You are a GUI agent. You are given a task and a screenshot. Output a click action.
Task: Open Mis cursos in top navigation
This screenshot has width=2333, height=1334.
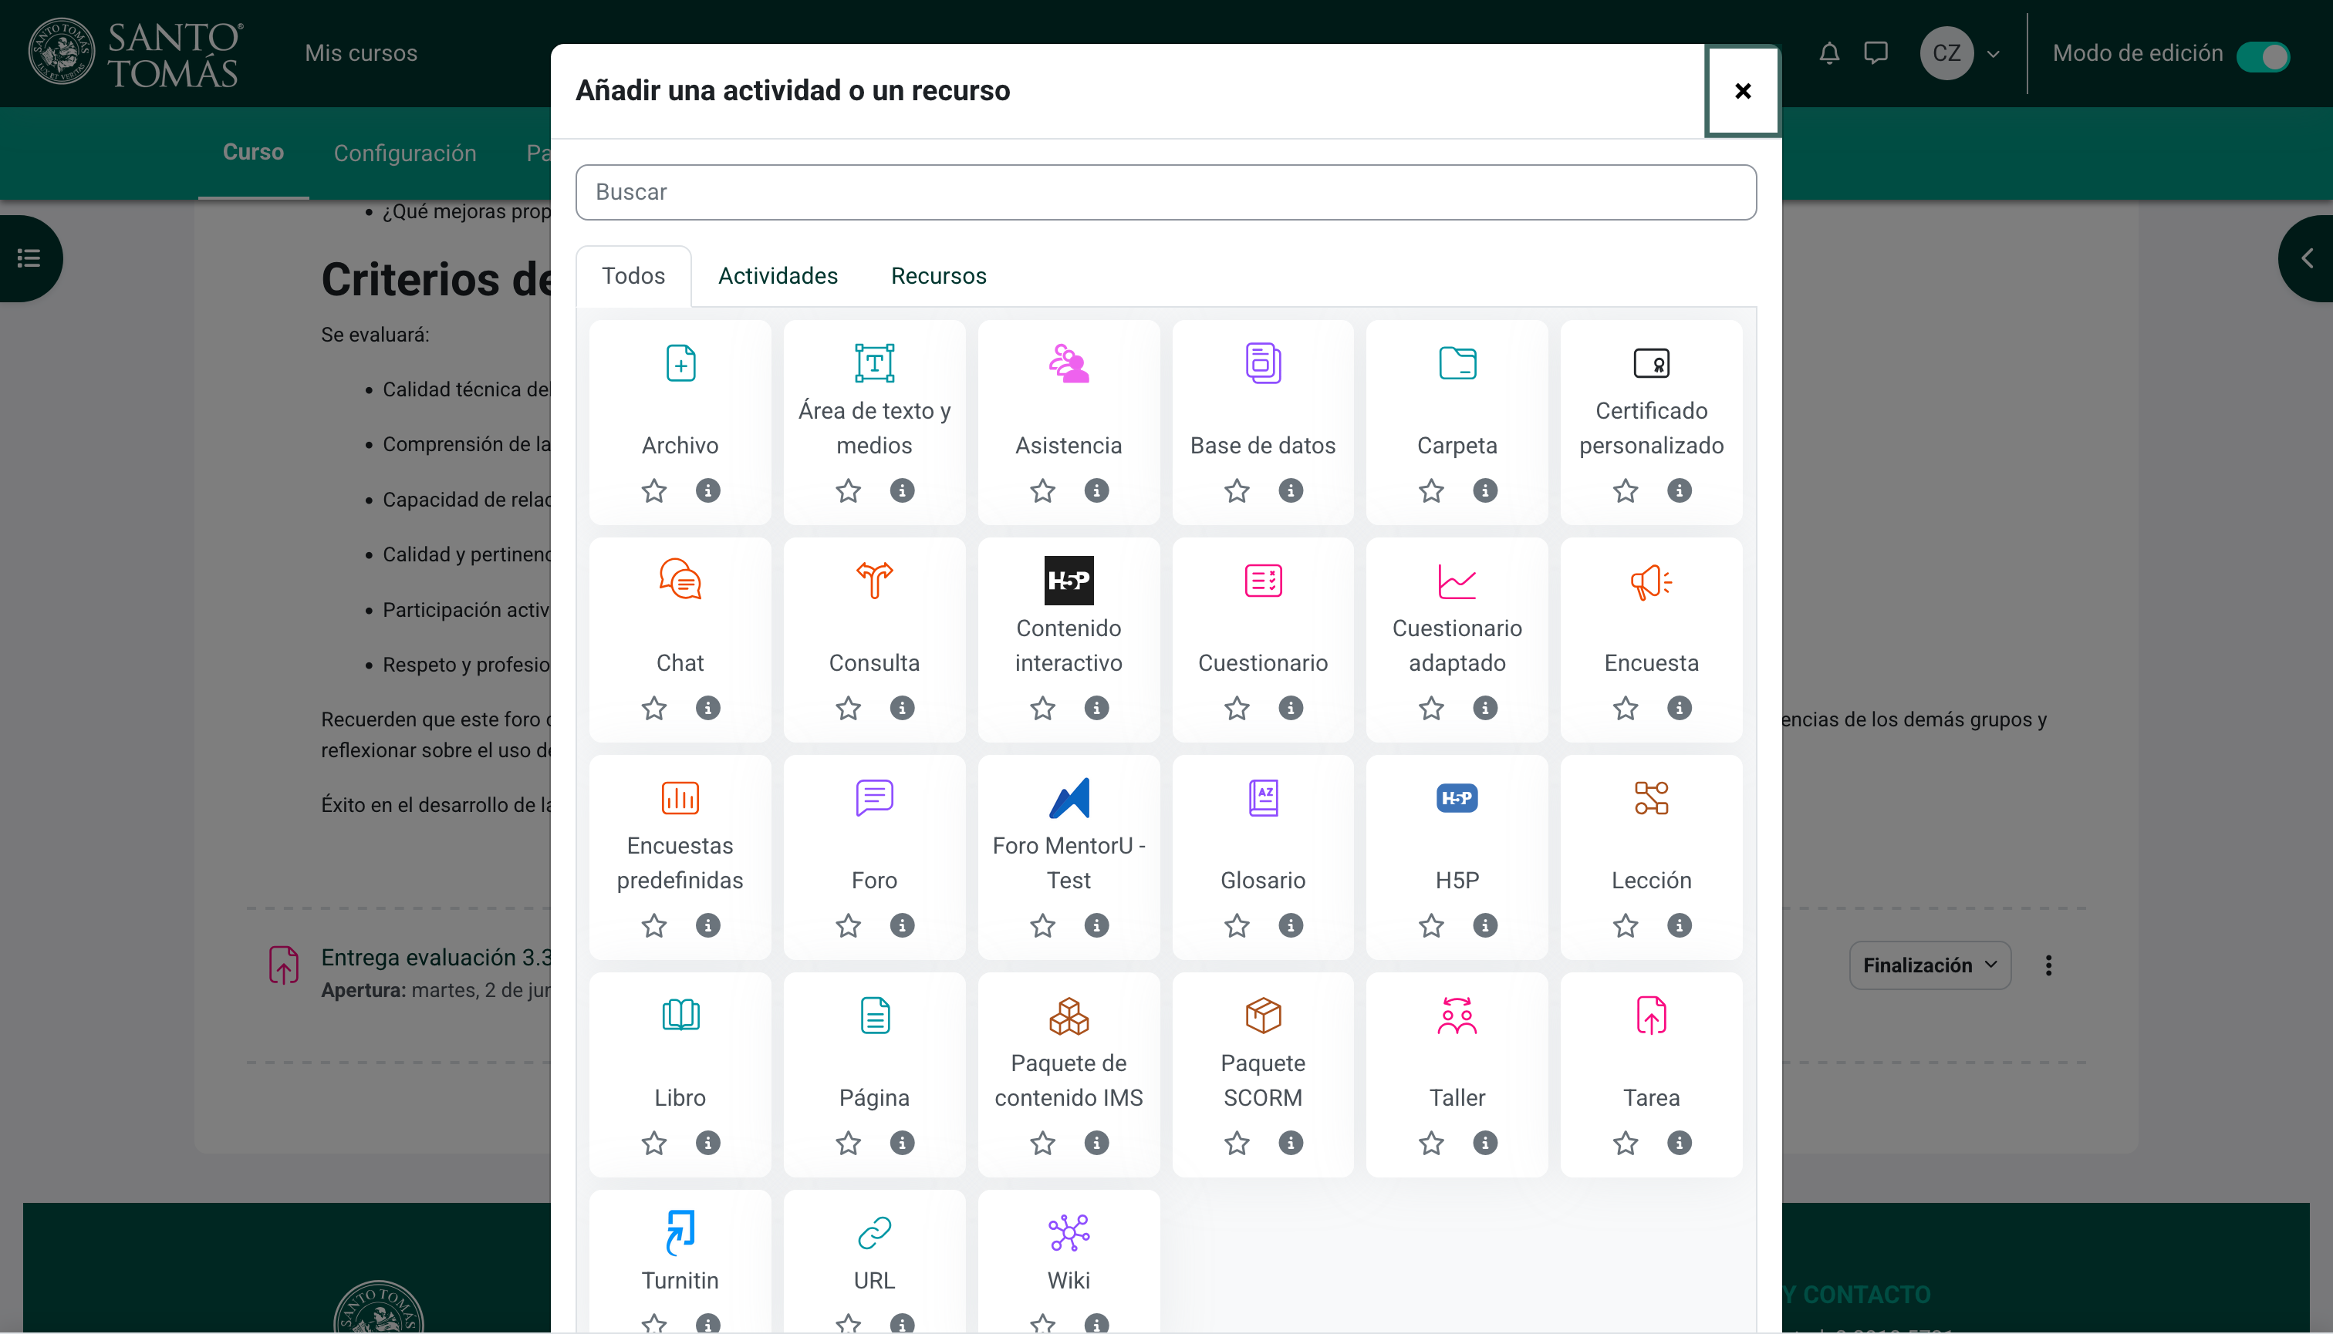point(361,53)
